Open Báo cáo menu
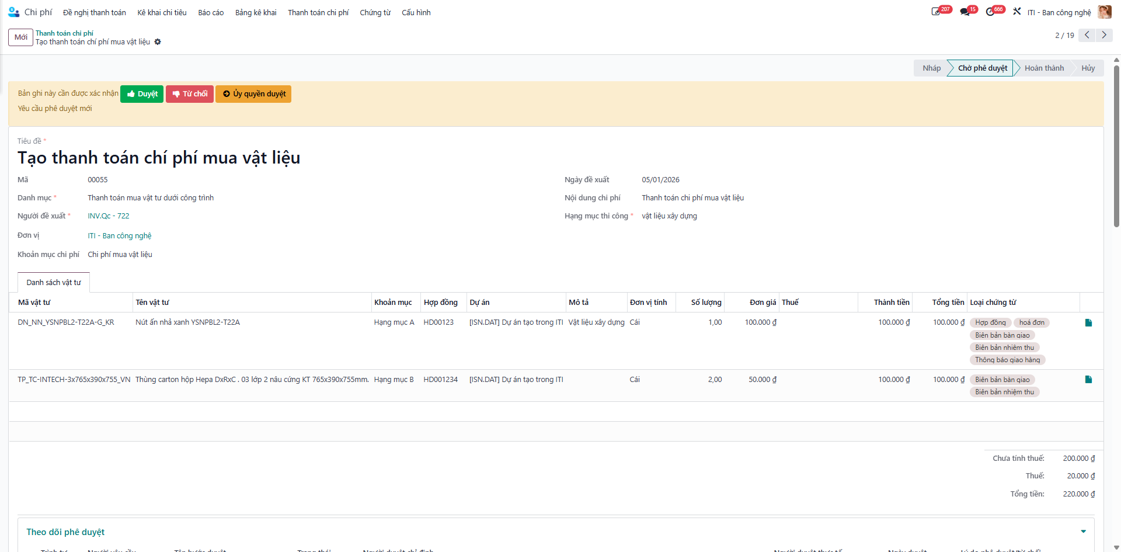 pos(211,12)
